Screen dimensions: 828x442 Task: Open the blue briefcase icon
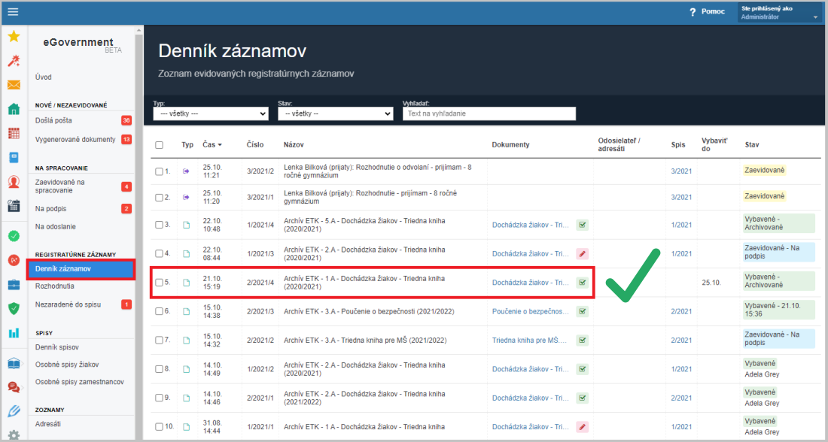point(14,285)
